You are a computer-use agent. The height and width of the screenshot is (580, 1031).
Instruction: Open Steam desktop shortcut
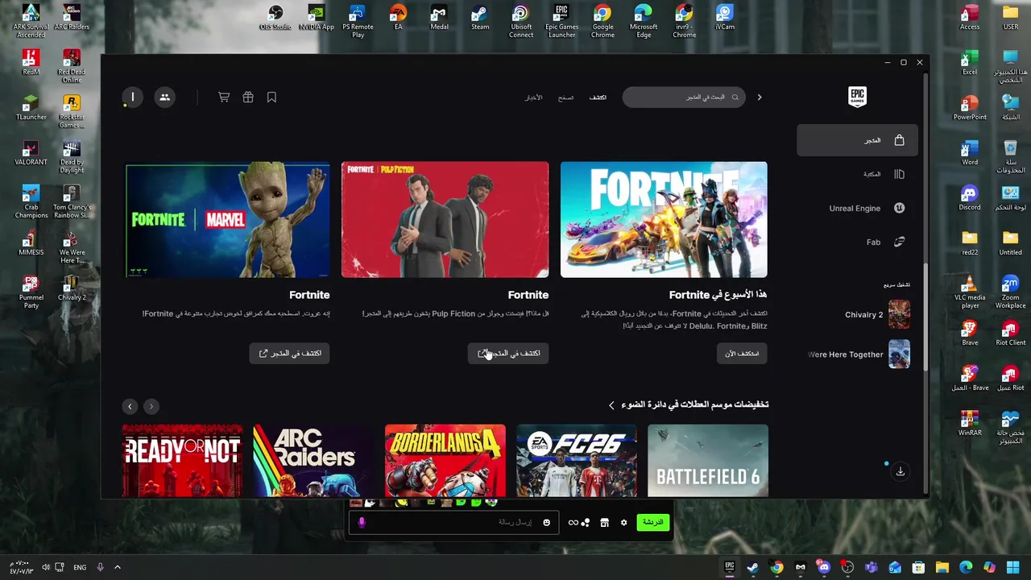point(480,19)
